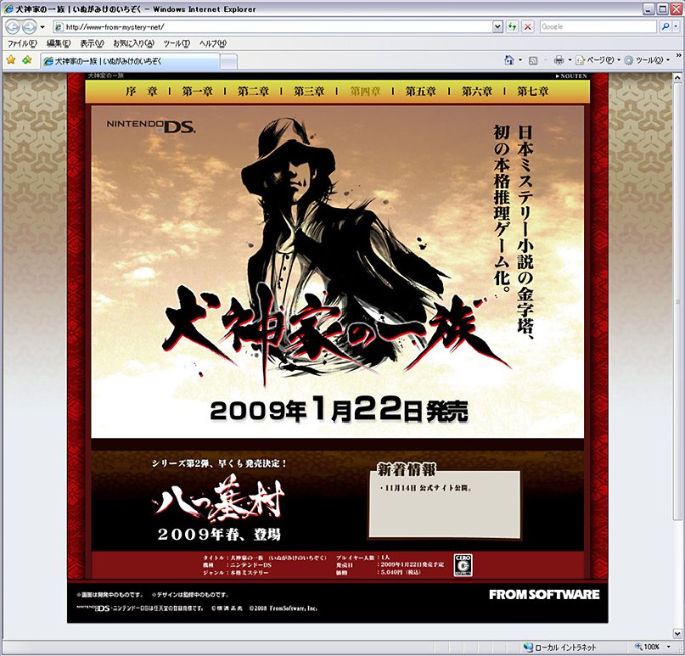Image resolution: width=685 pixels, height=656 pixels.
Task: Expand the Home button dropdown arrow
Action: (x=519, y=60)
